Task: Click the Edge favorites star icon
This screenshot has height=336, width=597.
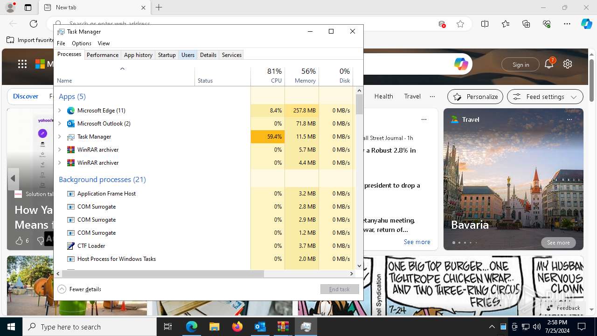Action: [x=460, y=24]
